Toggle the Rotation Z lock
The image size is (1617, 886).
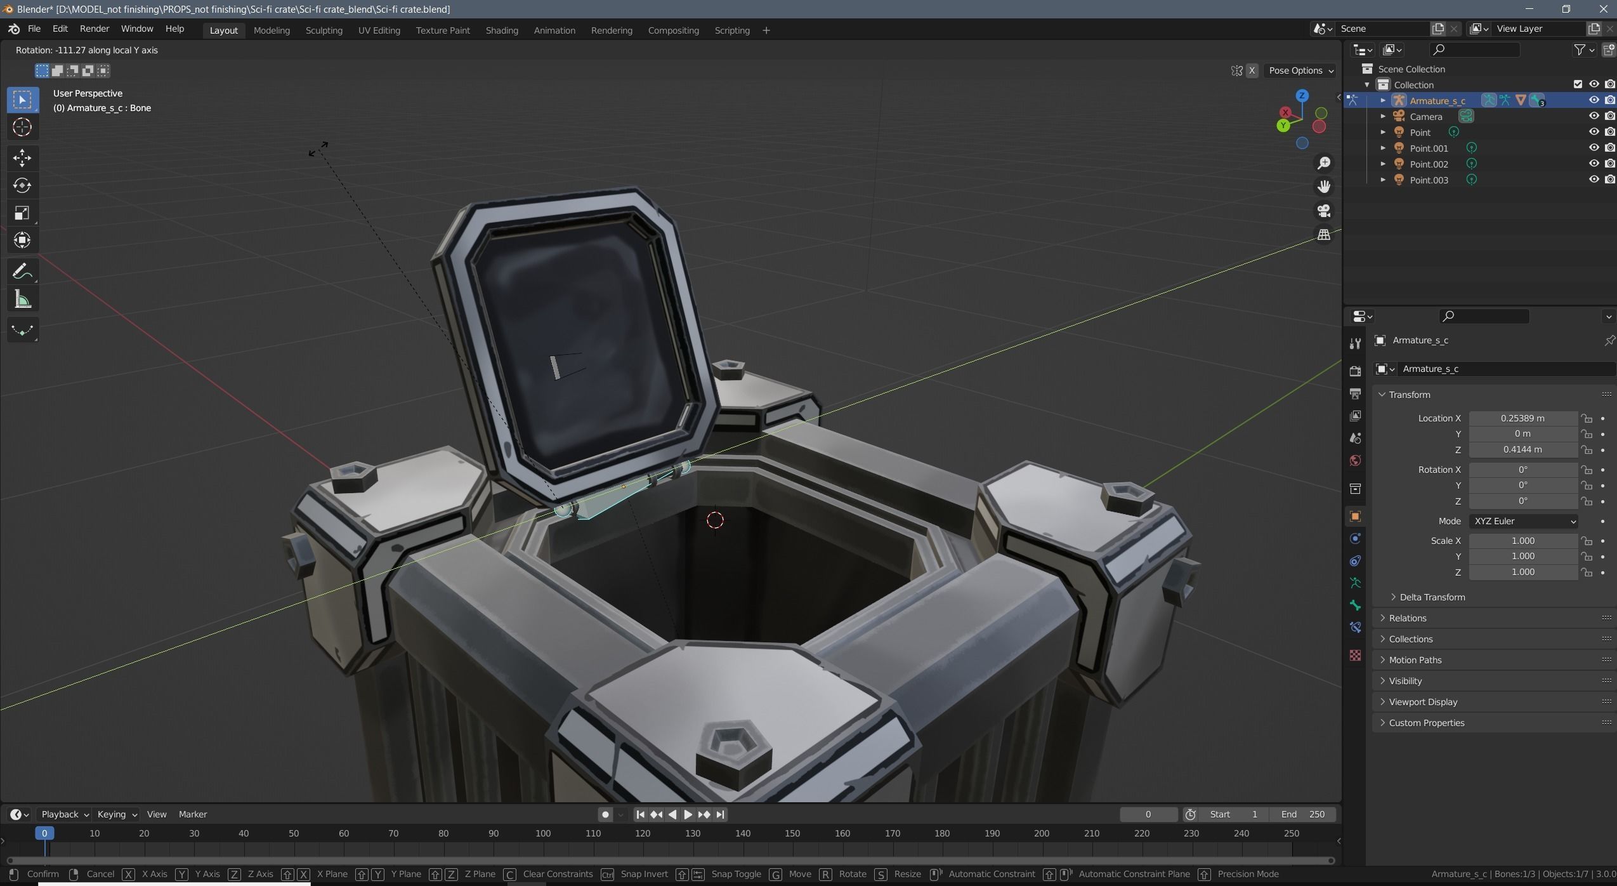point(1586,501)
